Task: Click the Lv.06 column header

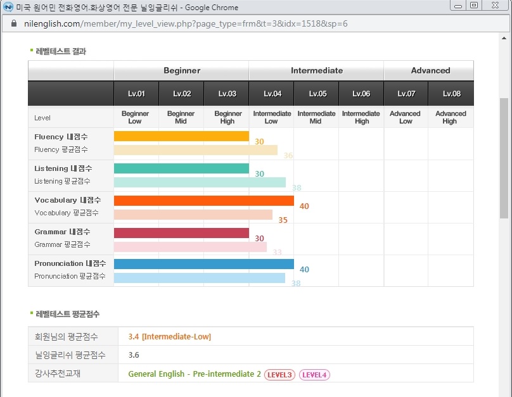Action: pyautogui.click(x=361, y=94)
